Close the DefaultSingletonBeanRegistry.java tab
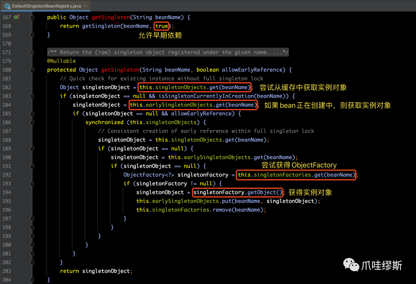 coord(85,6)
